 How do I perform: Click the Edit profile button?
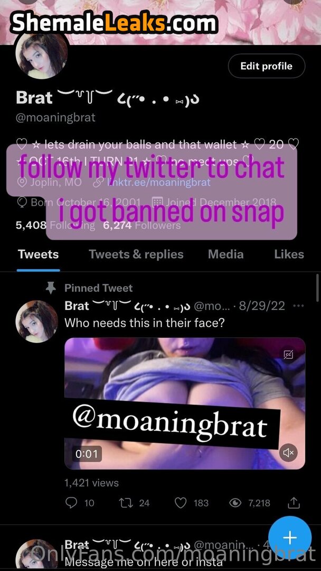[x=266, y=66]
